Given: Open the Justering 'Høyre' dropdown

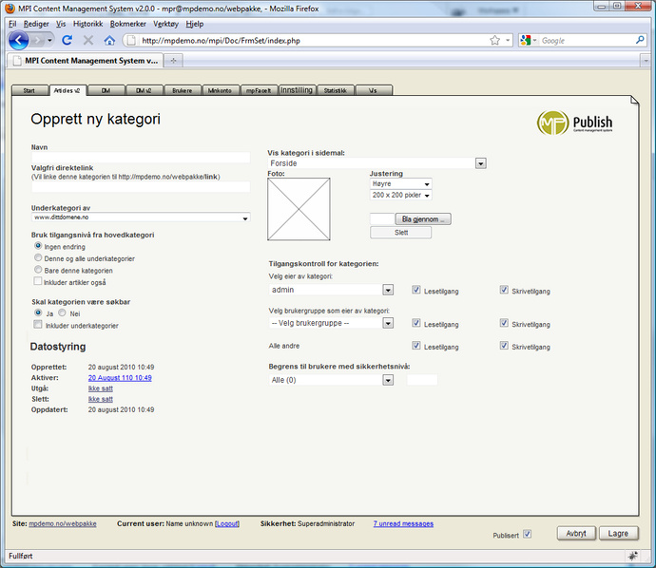Looking at the screenshot, I should (x=427, y=184).
